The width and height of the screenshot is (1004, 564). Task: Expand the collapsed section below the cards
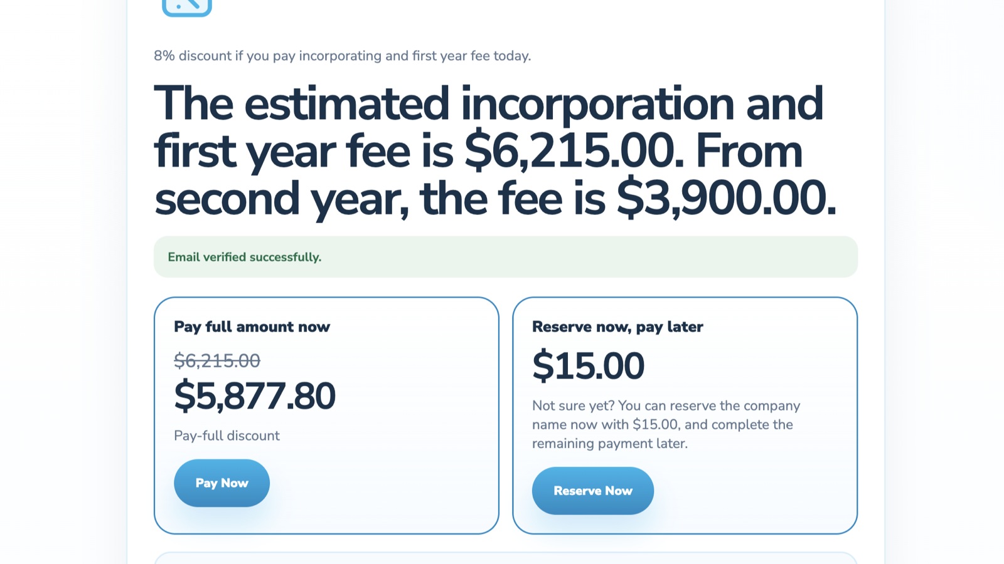point(506,560)
